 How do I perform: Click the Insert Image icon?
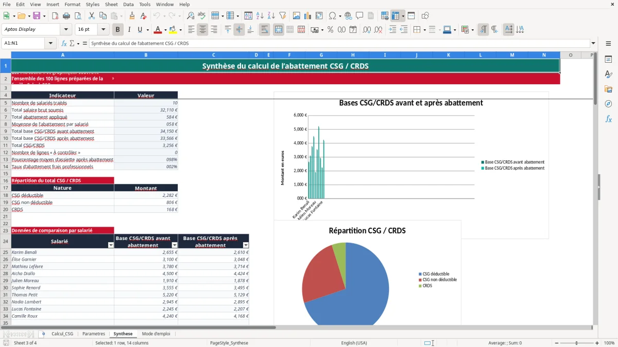click(297, 16)
